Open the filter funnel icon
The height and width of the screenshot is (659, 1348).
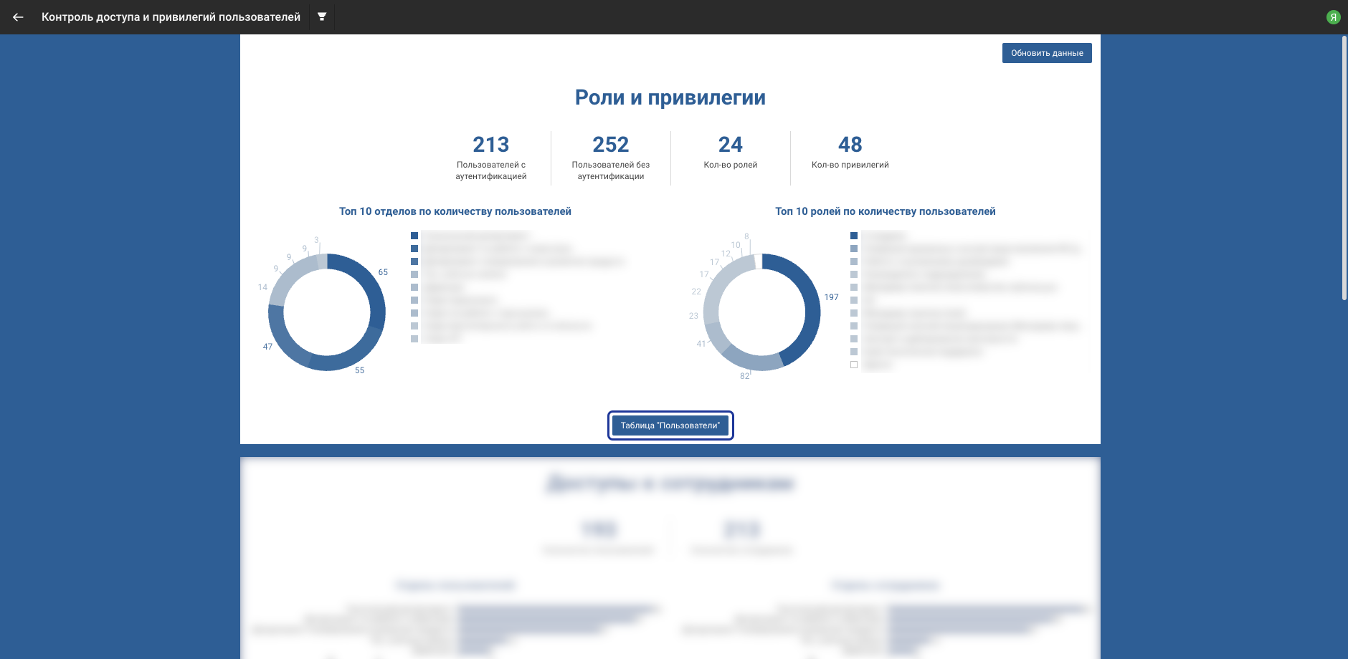tap(322, 16)
